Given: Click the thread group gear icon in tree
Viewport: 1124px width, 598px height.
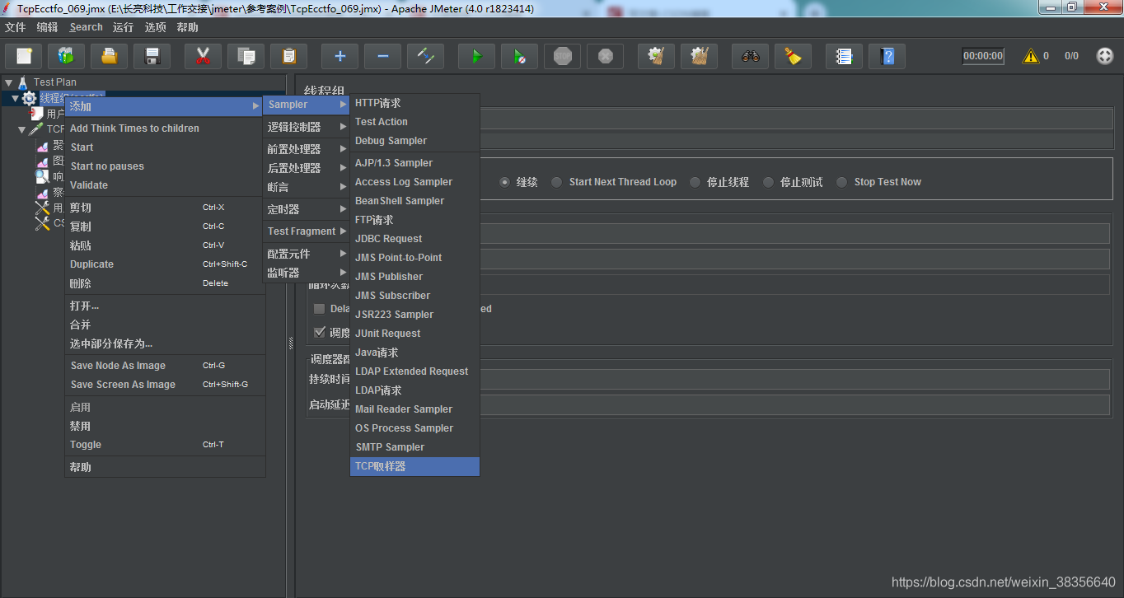Looking at the screenshot, I should coord(30,98).
